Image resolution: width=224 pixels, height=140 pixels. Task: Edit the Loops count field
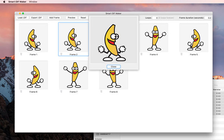click(x=155, y=18)
